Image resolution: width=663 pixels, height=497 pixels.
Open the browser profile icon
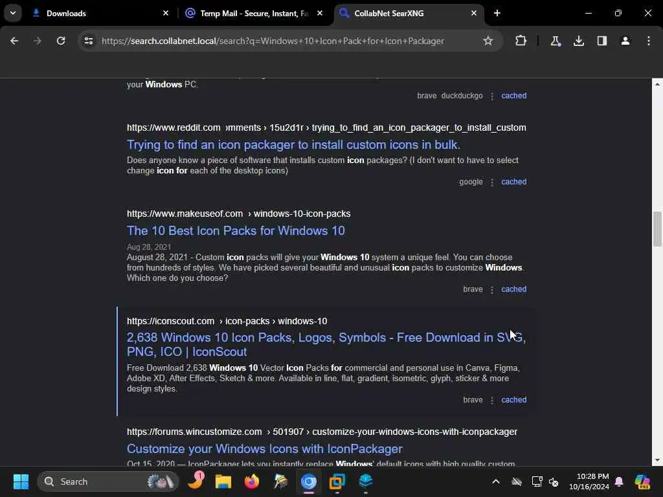point(625,41)
